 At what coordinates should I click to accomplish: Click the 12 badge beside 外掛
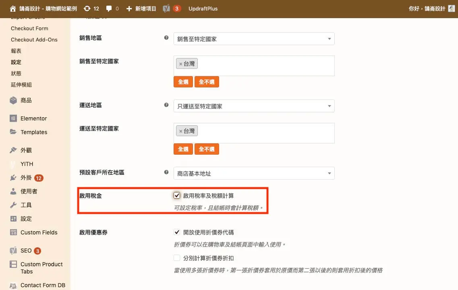[x=39, y=178]
